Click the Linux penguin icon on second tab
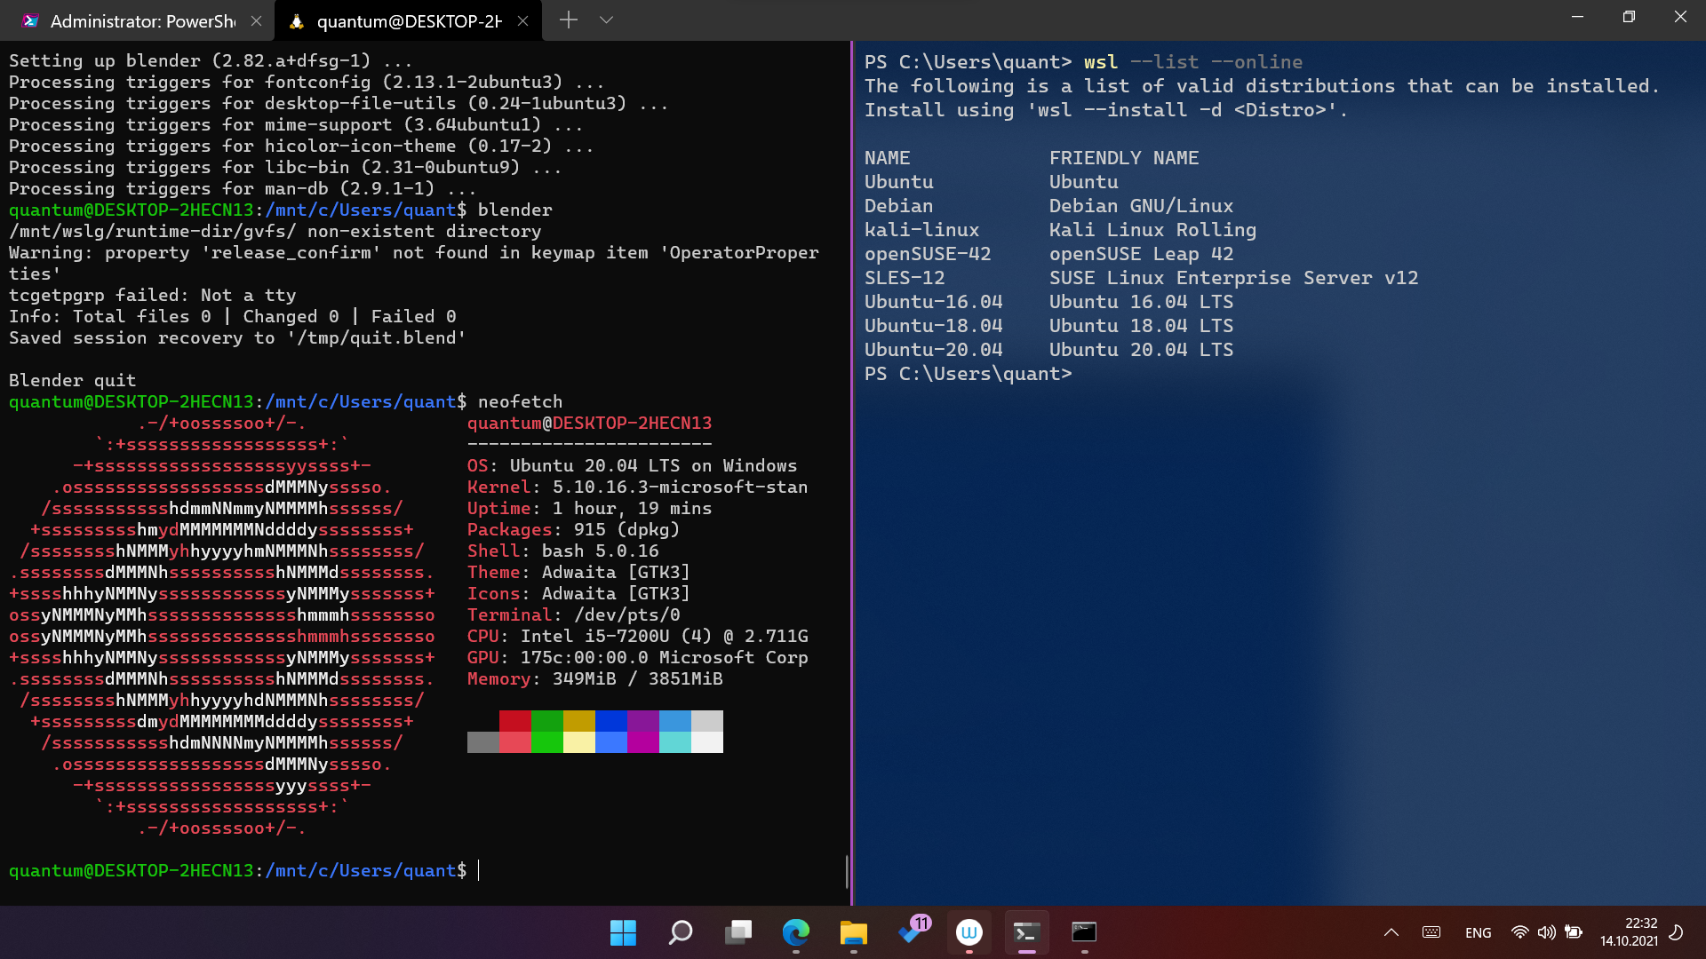This screenshot has height=959, width=1706. 297,21
